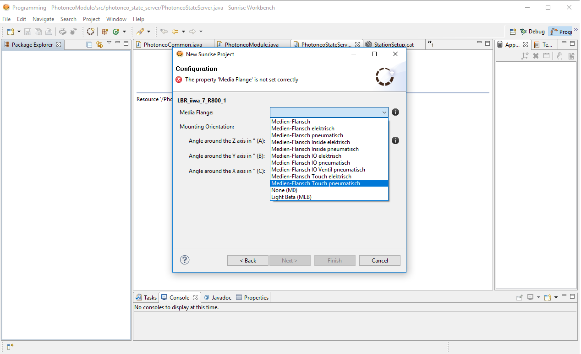Screen dimensions: 581x354
Task: Click the Media Flange info icon
Action: pos(395,112)
